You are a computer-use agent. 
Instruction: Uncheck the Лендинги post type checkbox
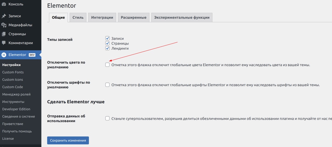[x=107, y=48]
